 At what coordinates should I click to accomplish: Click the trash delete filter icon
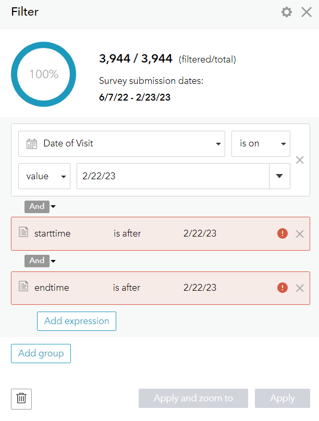point(21,399)
